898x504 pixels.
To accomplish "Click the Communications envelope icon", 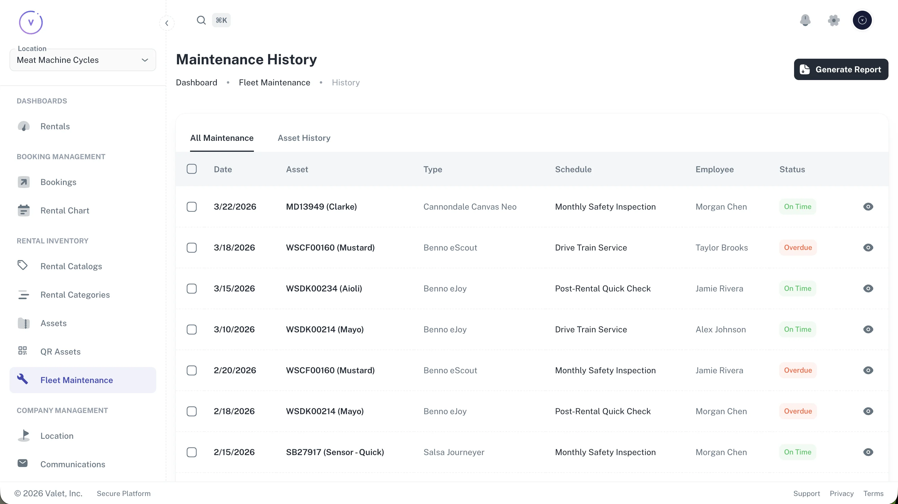I will coord(23,463).
